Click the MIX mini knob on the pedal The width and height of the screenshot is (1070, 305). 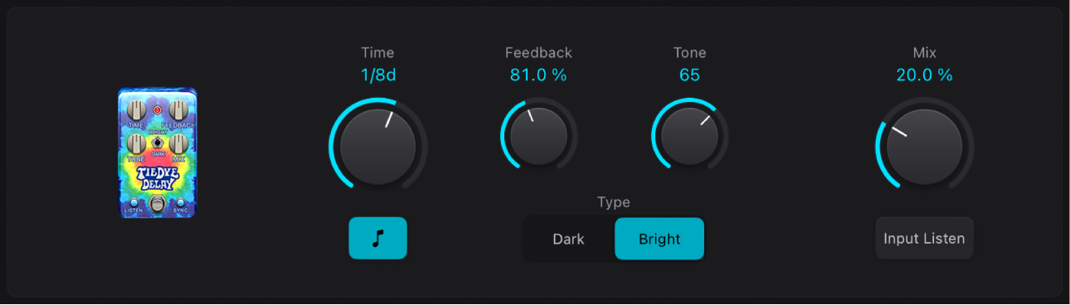point(179,143)
